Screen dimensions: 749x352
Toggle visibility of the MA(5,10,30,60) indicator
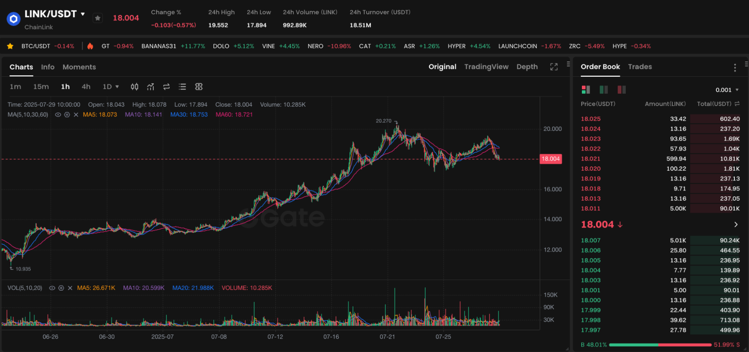point(58,115)
